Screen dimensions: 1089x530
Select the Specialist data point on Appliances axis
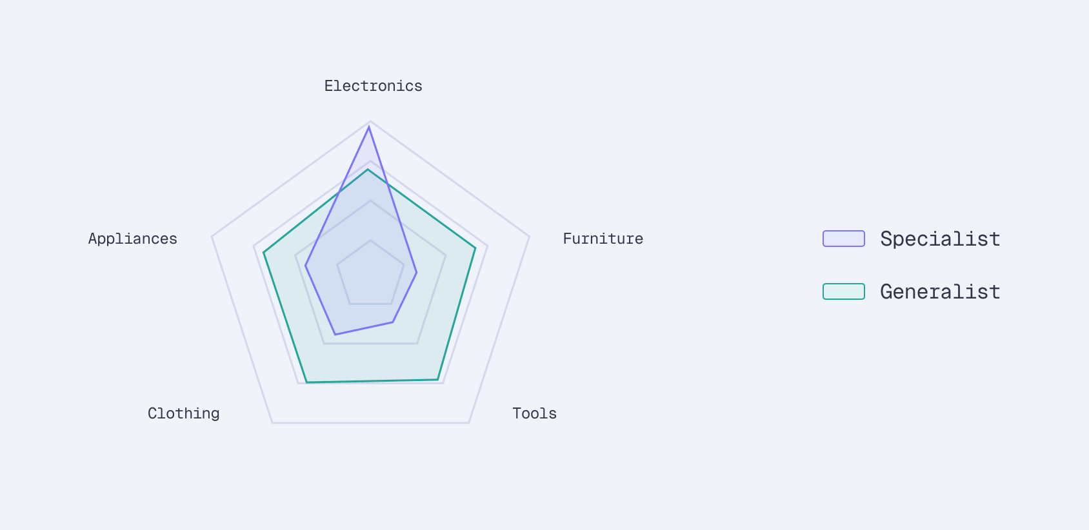point(305,266)
